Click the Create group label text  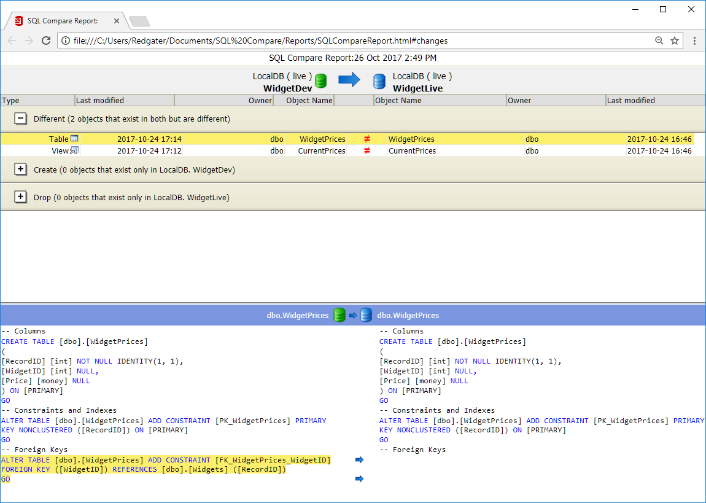click(134, 170)
